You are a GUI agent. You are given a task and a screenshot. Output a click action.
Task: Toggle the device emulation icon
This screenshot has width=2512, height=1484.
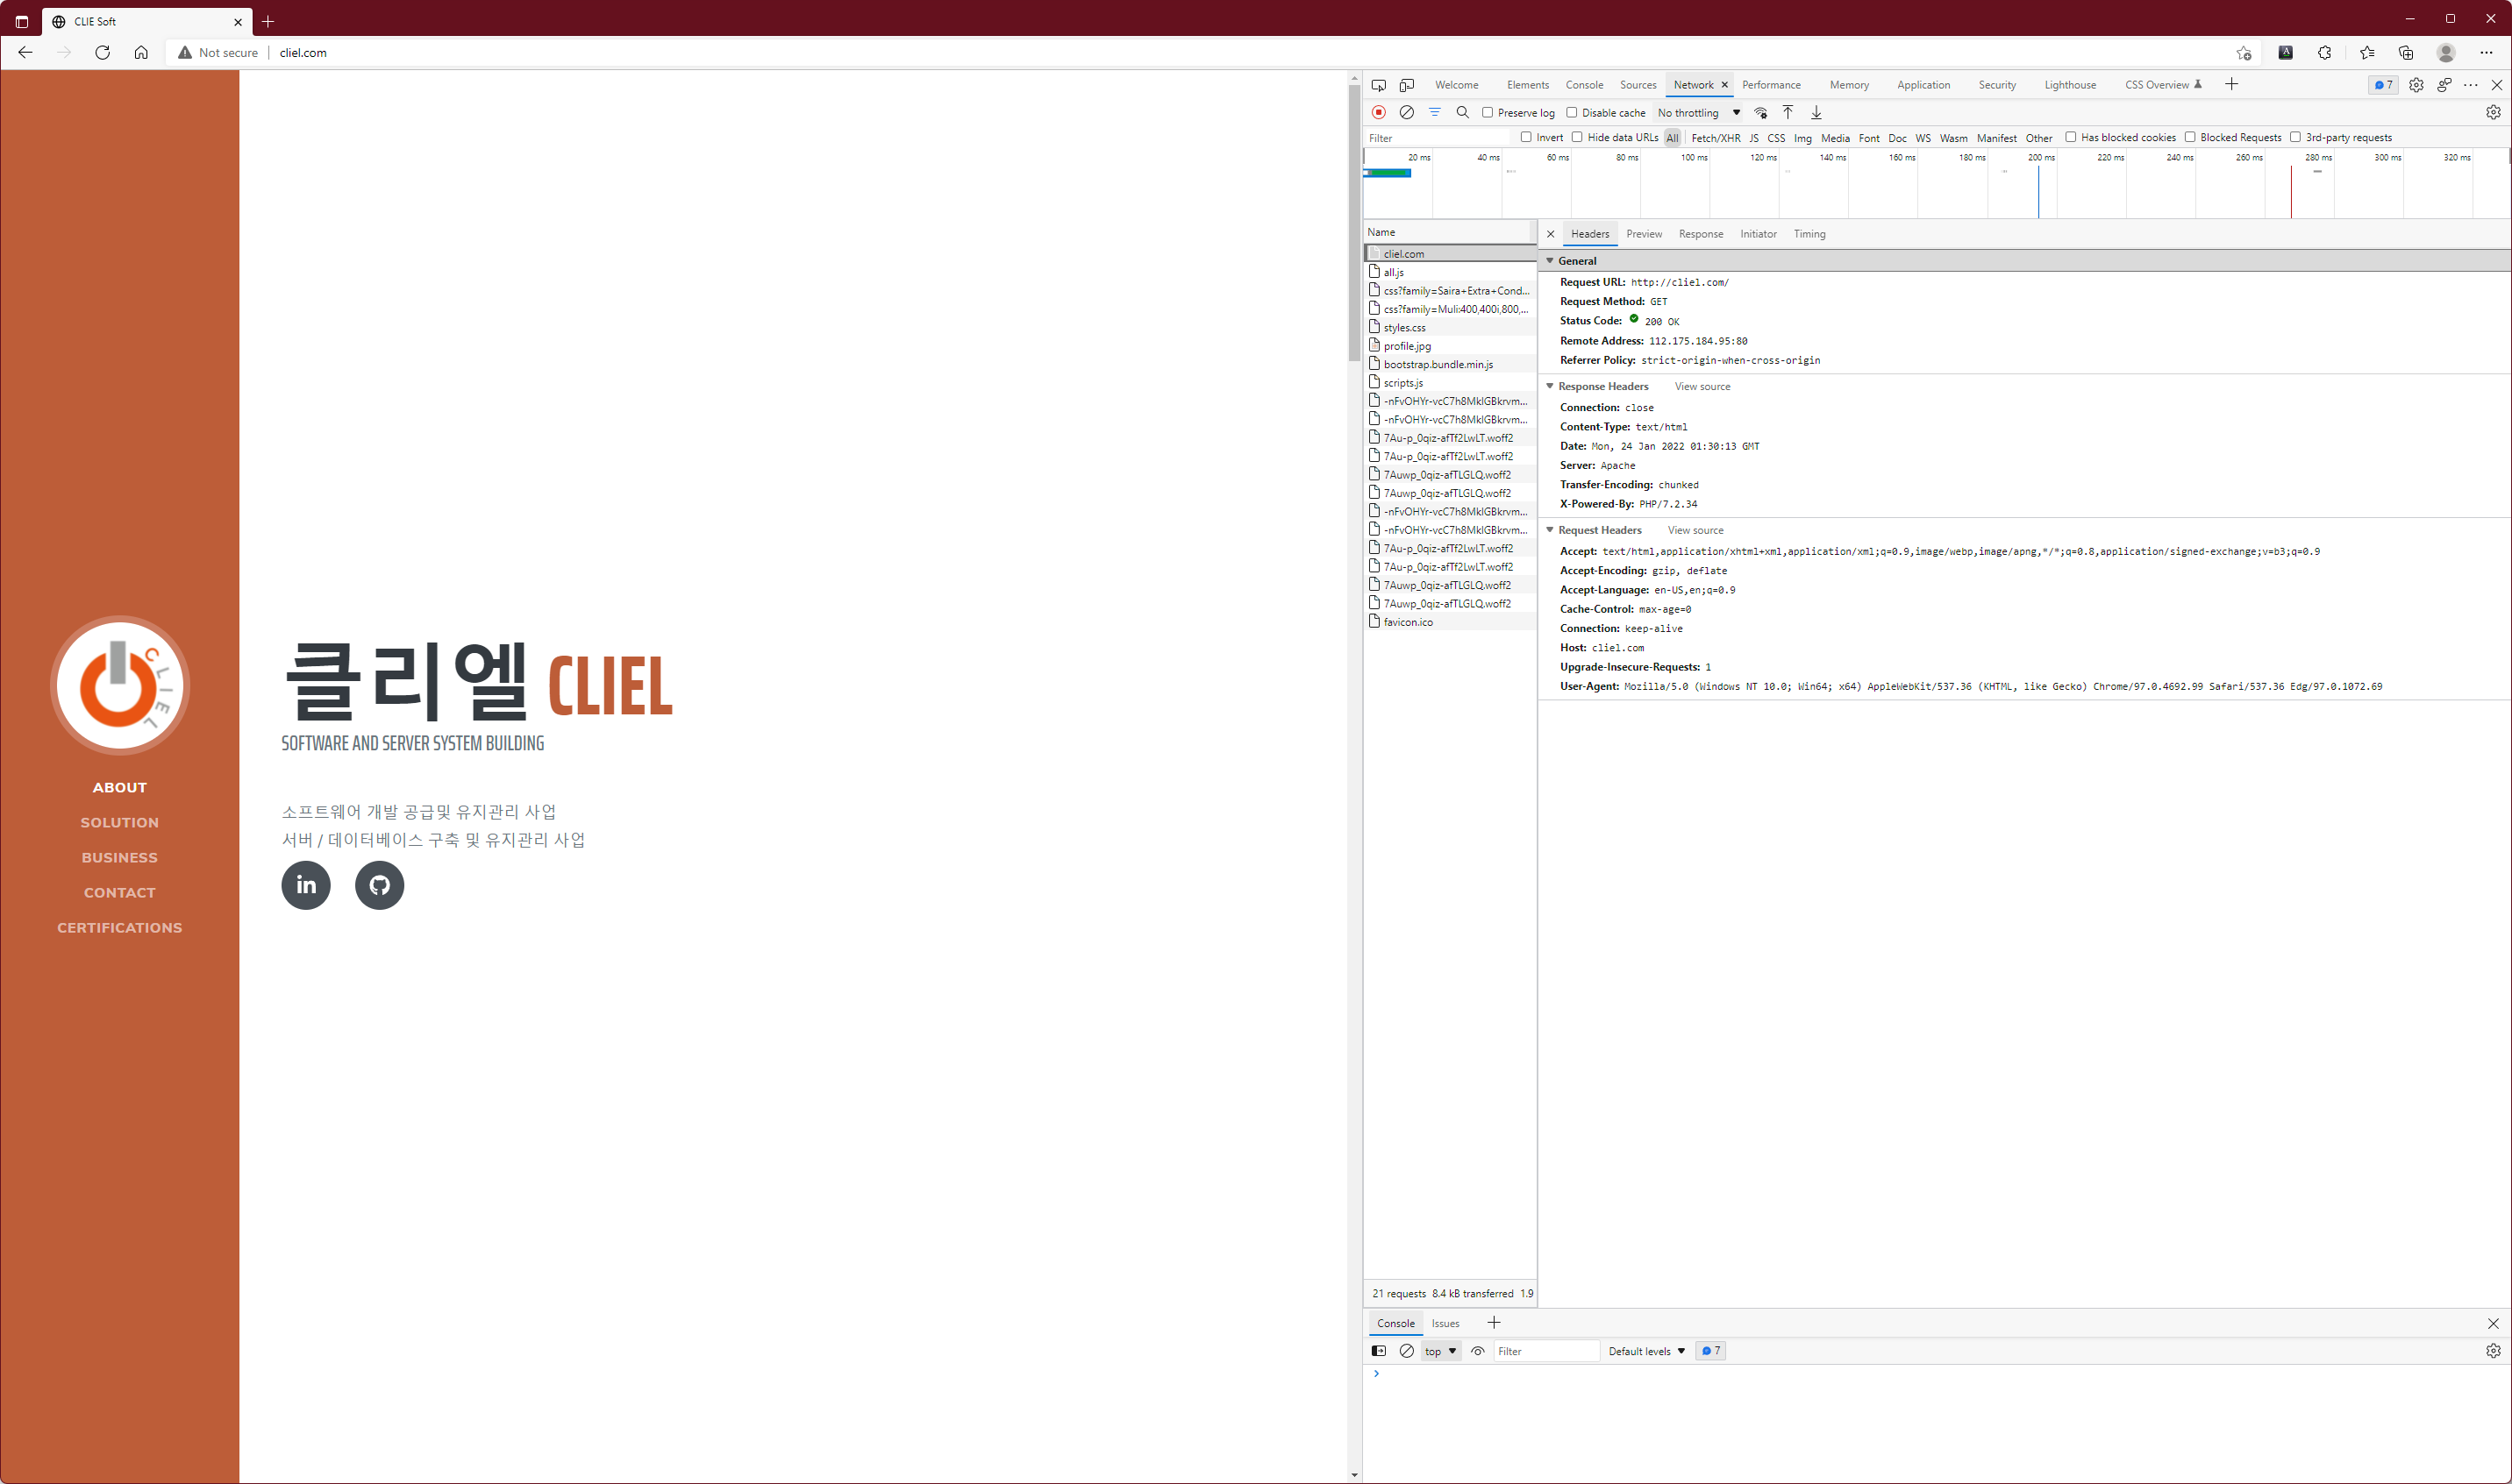(1407, 85)
